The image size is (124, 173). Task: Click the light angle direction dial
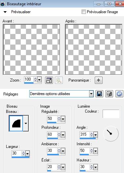coord(111,134)
